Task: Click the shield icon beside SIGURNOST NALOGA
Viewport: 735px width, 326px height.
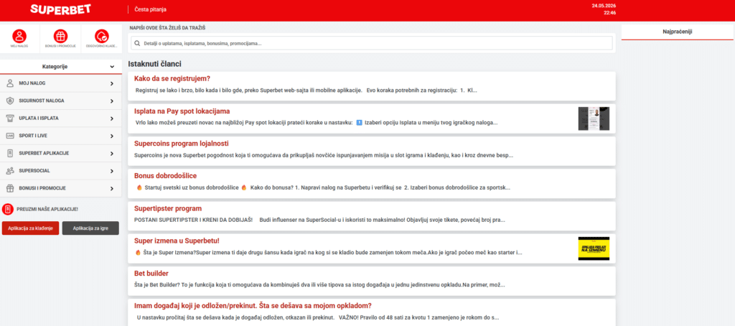Action: pos(10,101)
